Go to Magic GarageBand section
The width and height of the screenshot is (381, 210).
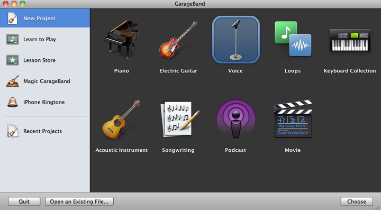point(45,81)
